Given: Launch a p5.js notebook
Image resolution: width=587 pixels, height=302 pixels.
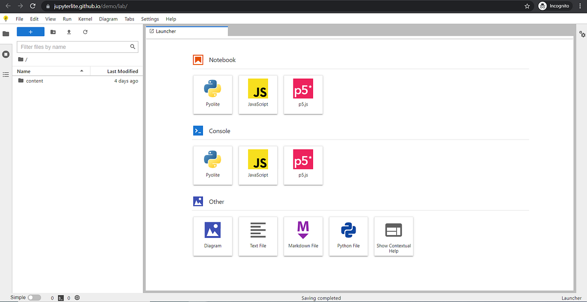Looking at the screenshot, I should tap(303, 94).
